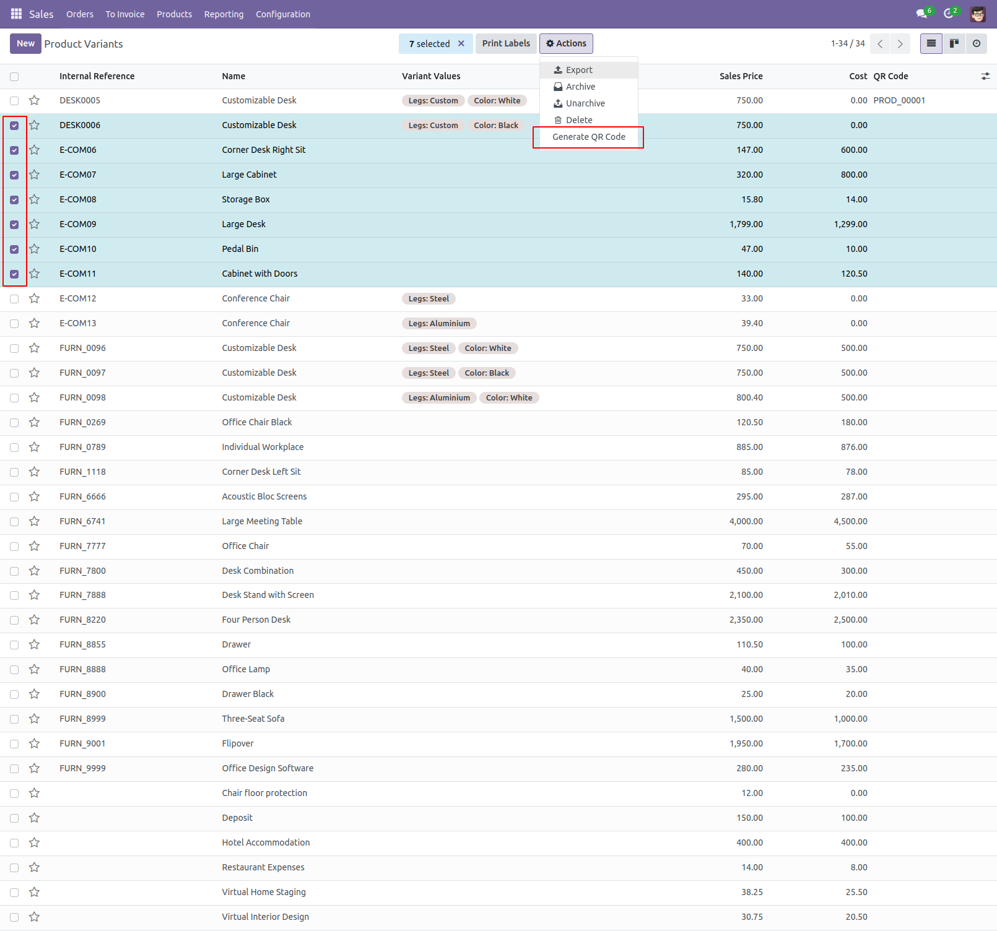Go to the previous page of records
This screenshot has width=997, height=931.
pos(880,43)
